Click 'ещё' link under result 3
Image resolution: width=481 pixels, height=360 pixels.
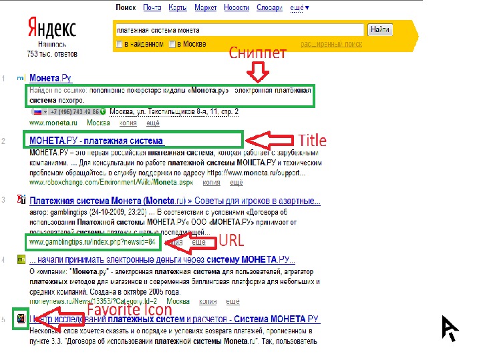pyautogui.click(x=199, y=242)
